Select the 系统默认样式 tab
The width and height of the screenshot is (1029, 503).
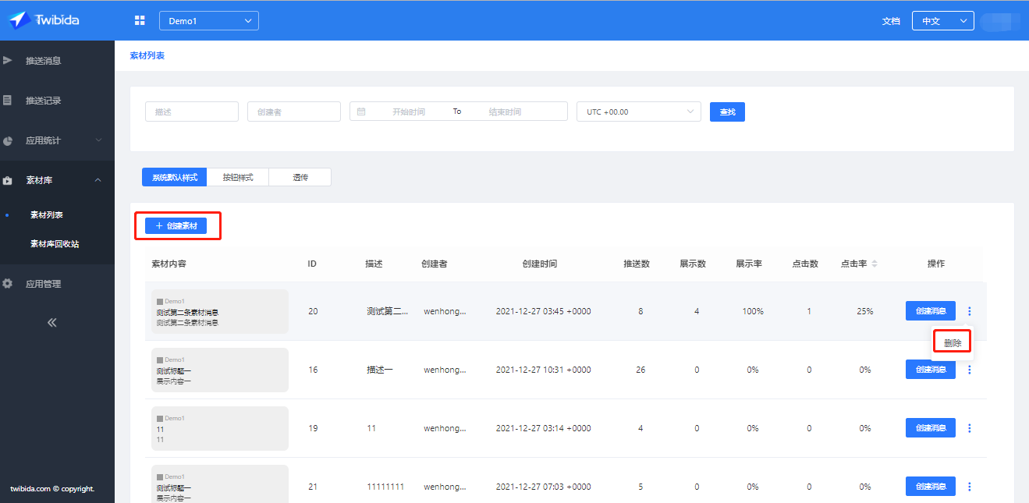[175, 177]
